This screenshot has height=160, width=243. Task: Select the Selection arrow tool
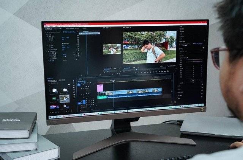[x=74, y=81]
